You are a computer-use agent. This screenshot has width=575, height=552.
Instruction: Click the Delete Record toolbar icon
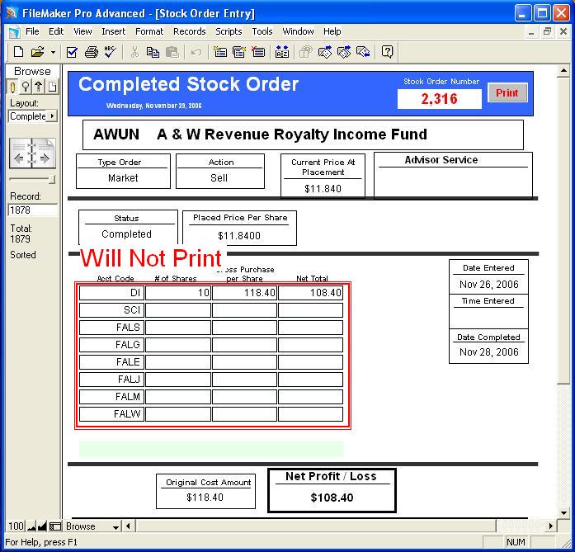[258, 52]
